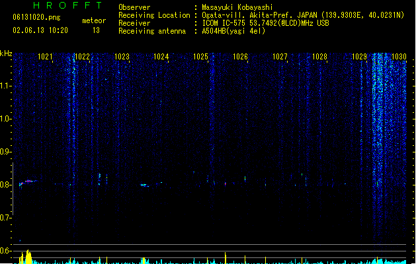Click the 1023 time marker
The height and width of the screenshot is (264, 416).
click(122, 57)
